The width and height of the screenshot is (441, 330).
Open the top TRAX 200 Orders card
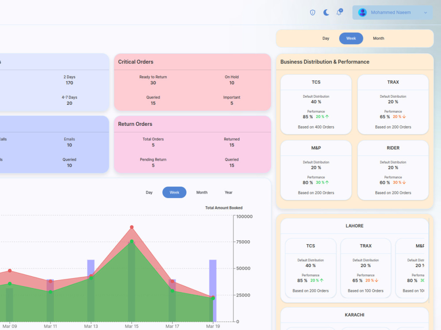(393, 104)
